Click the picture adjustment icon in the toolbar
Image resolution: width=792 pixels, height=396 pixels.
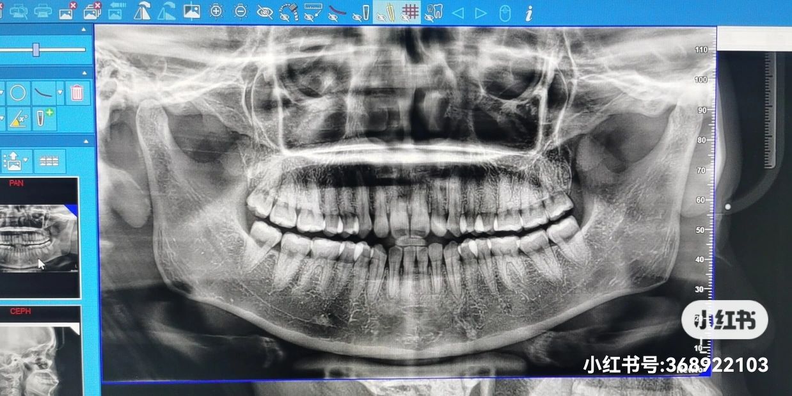click(191, 12)
